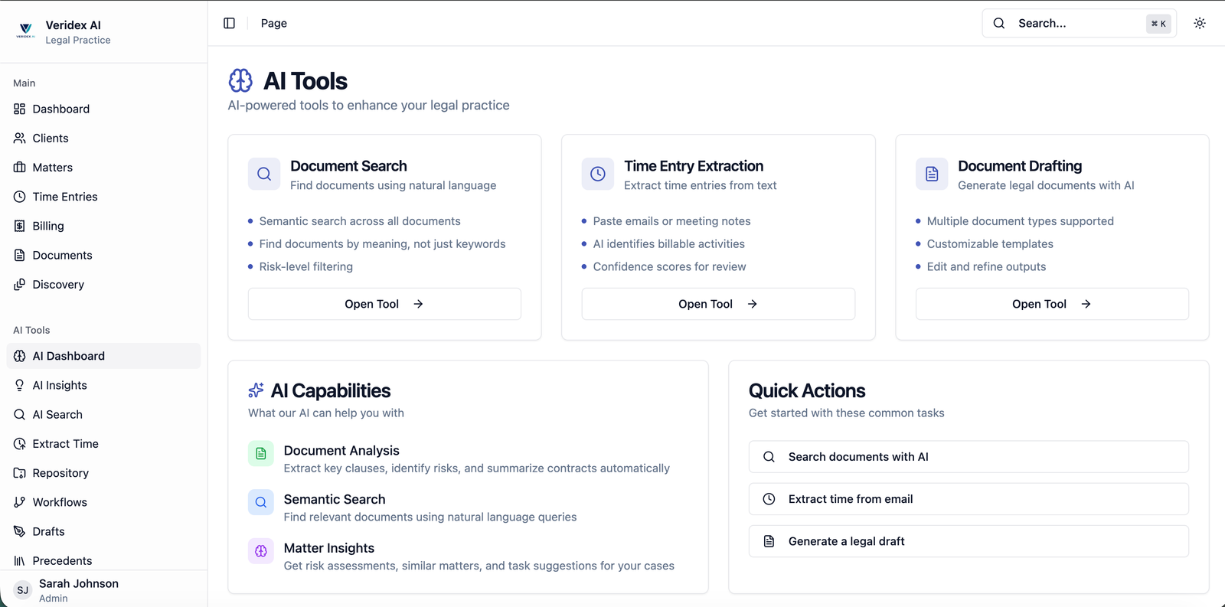
Task: Click the Document Drafting file icon
Action: [x=932, y=174]
